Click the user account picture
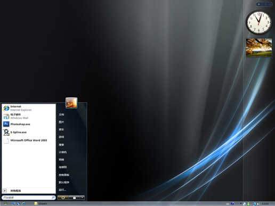Viewport: 275px width, 206px height. [71, 103]
